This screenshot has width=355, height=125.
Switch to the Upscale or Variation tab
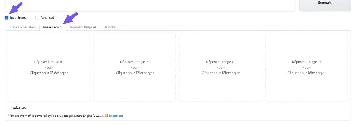coord(22,27)
